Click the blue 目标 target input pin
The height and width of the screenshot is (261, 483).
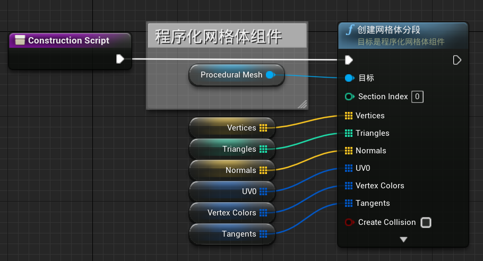[x=350, y=78]
